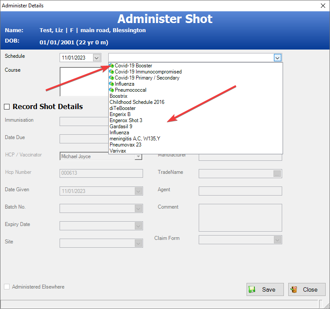Image resolution: width=330 pixels, height=309 pixels.
Task: Click the icon next to Covid-19 Immunocompromised
Action: (x=112, y=72)
